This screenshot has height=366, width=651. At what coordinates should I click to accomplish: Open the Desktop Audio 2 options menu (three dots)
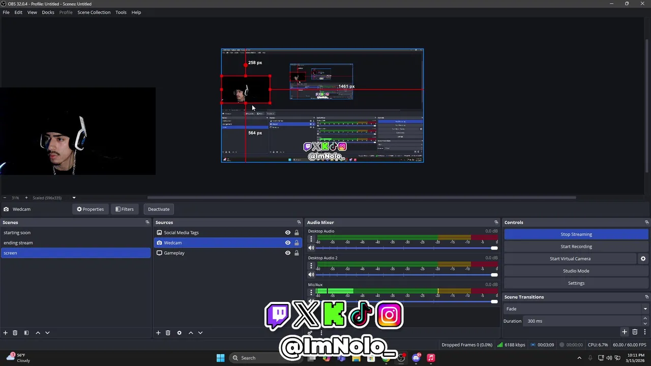coord(311,266)
